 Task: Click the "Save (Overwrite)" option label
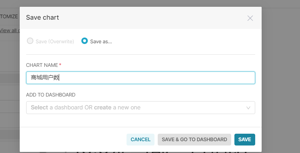[x=55, y=41]
